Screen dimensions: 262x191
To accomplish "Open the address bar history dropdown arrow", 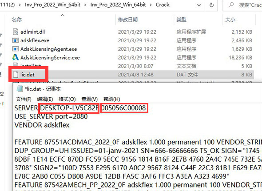I will pyautogui.click(x=199, y=5).
